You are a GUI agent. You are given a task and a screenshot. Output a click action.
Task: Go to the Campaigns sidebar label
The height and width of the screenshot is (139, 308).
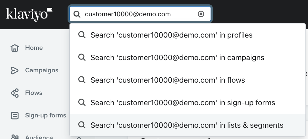[41, 70]
